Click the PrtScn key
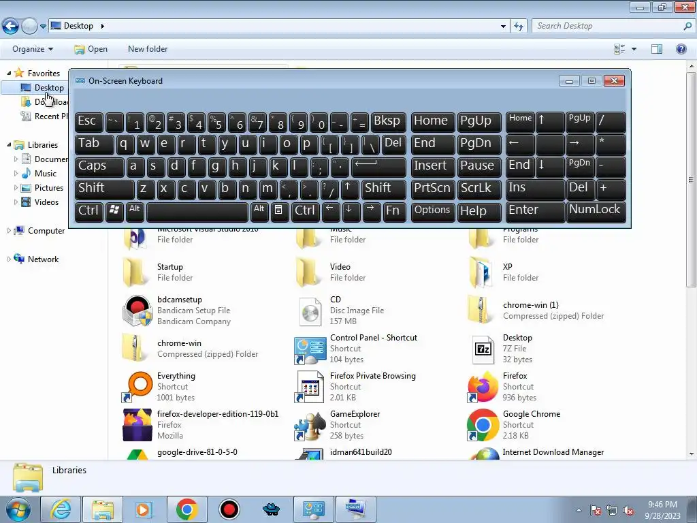 click(x=432, y=189)
